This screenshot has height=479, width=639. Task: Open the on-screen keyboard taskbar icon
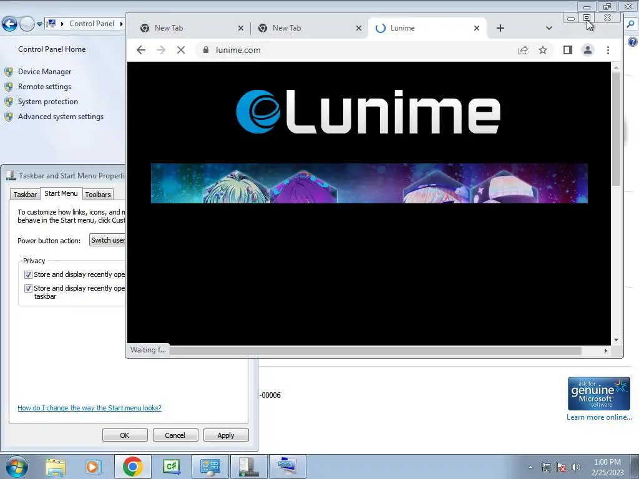[287, 467]
